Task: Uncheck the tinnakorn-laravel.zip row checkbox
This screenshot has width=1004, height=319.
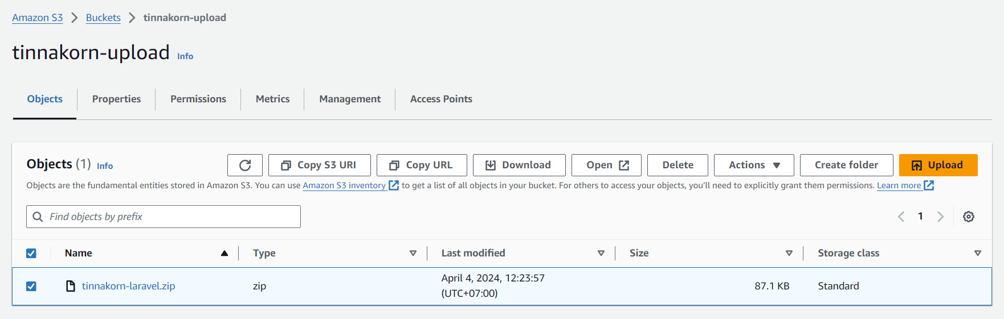Action: point(31,286)
